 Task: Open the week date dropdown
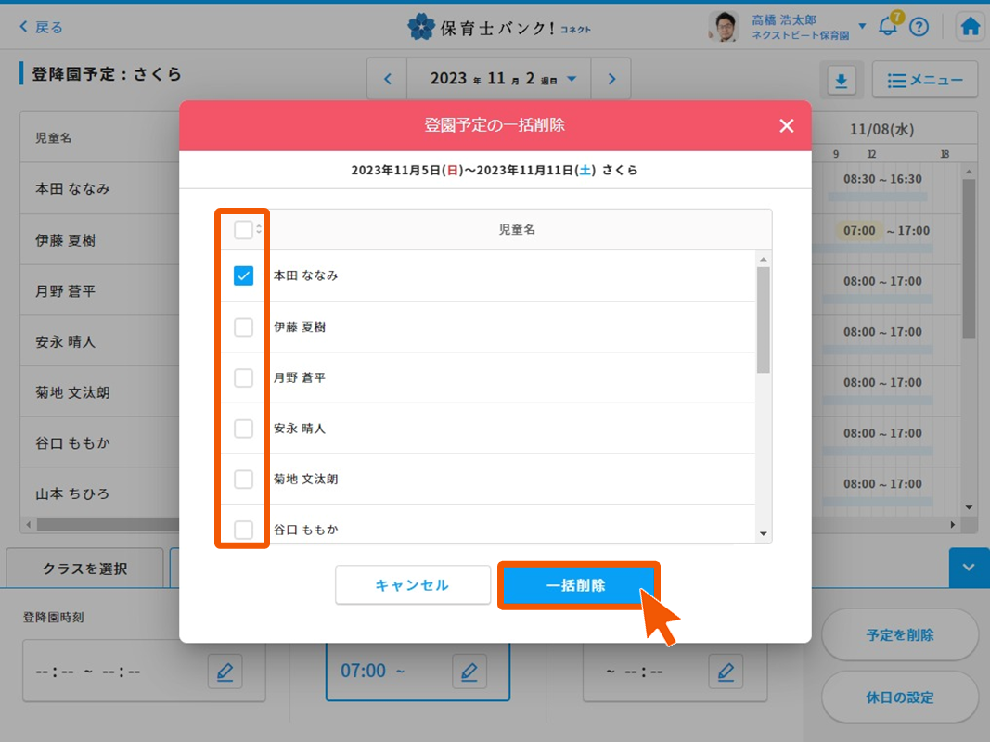click(x=572, y=79)
